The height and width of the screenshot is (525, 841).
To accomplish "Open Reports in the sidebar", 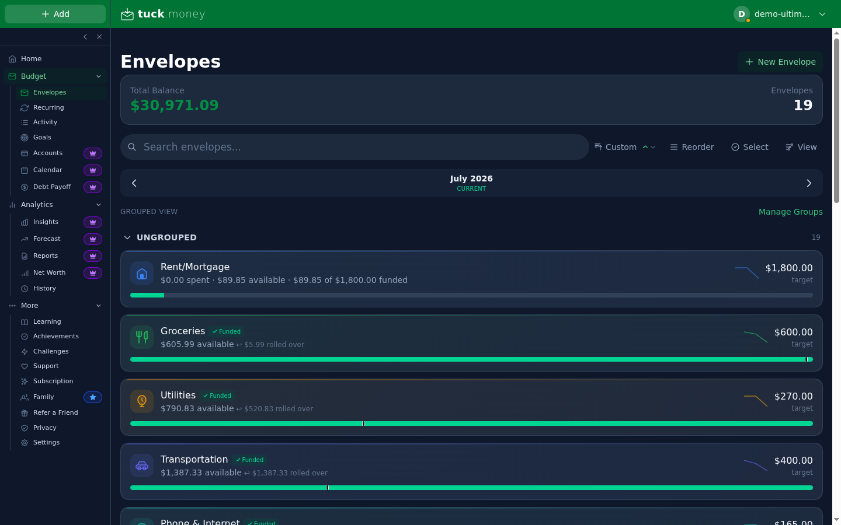I will tap(46, 256).
